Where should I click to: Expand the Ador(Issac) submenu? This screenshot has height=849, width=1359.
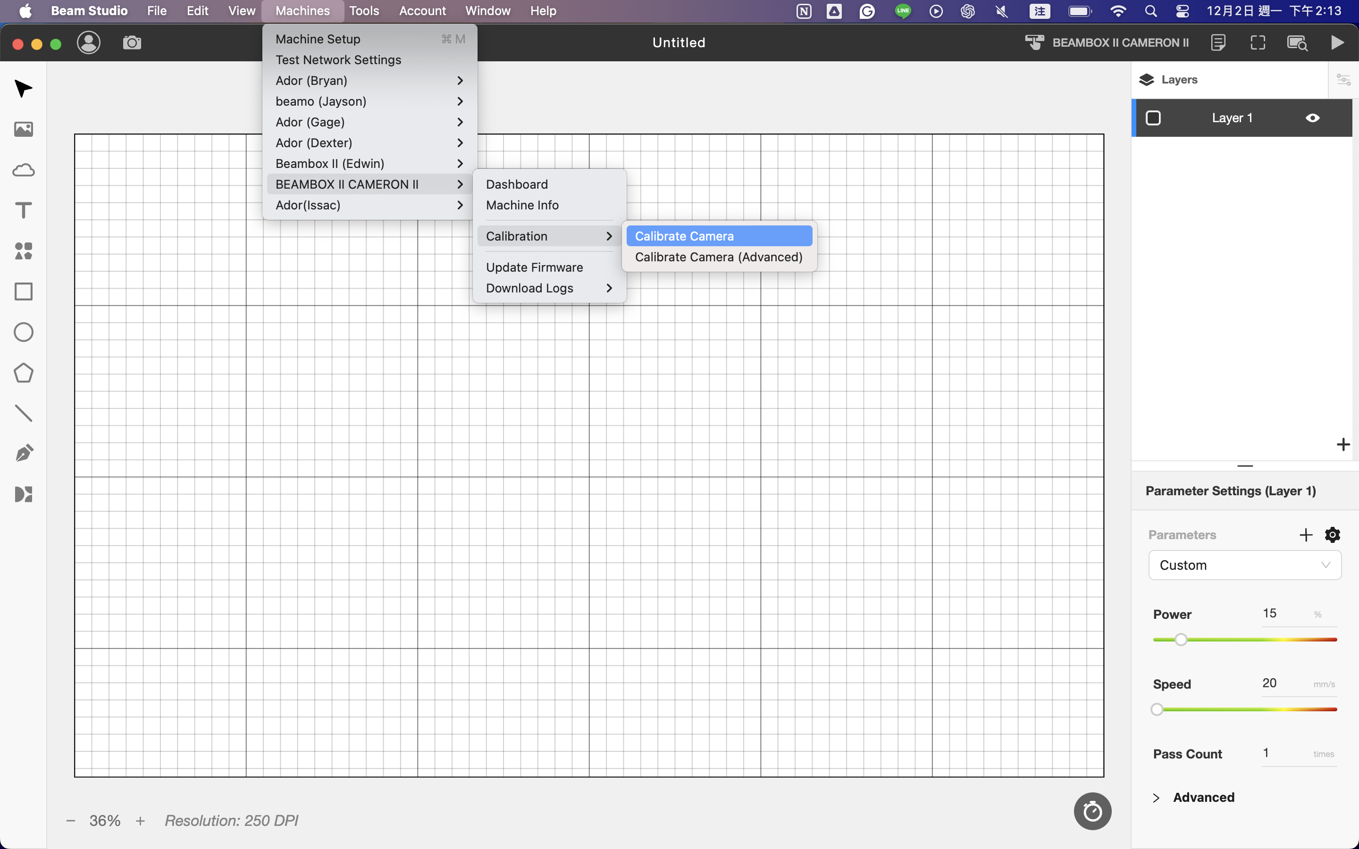click(369, 205)
